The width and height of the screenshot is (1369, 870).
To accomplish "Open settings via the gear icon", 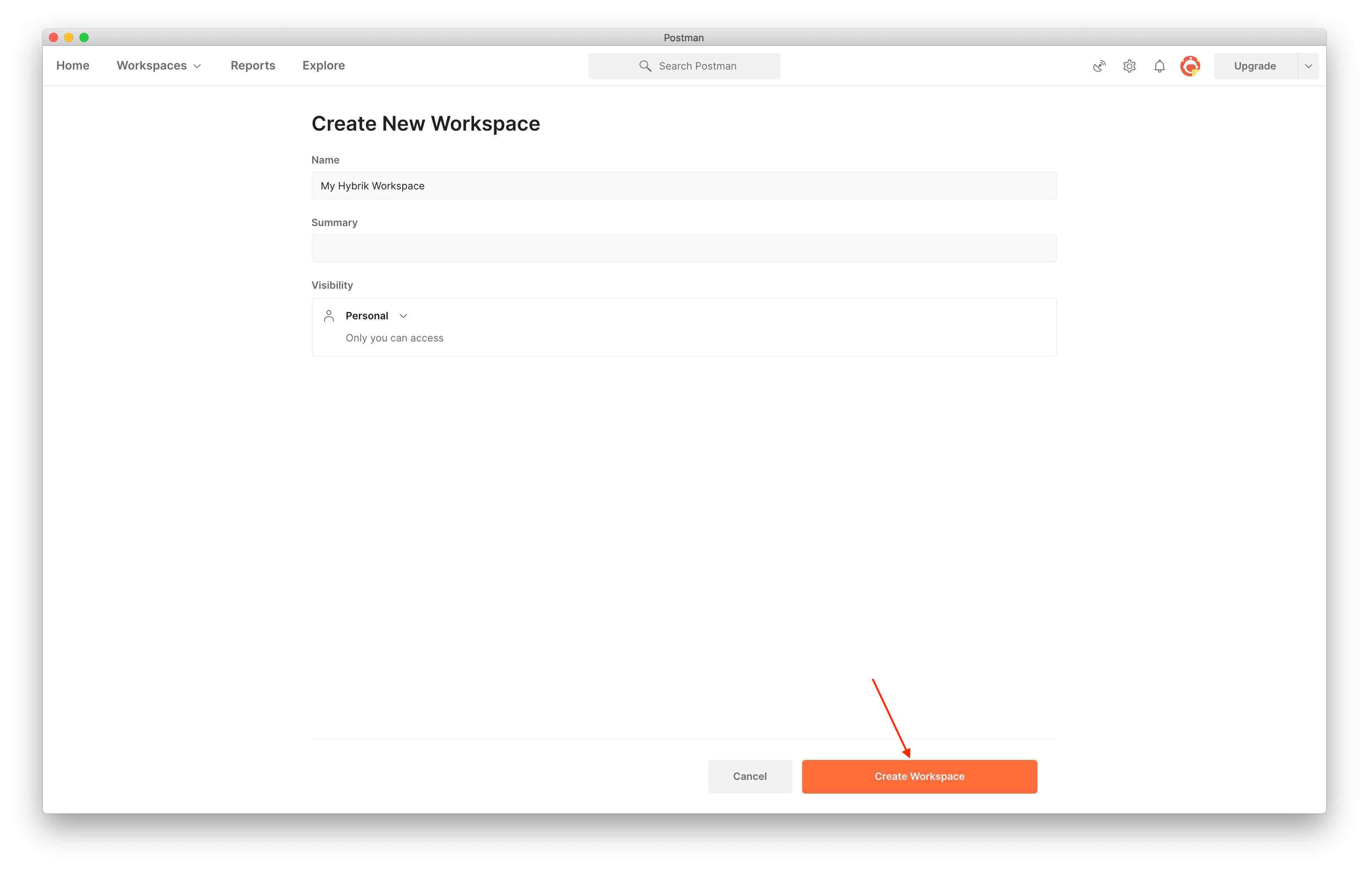I will 1129,66.
